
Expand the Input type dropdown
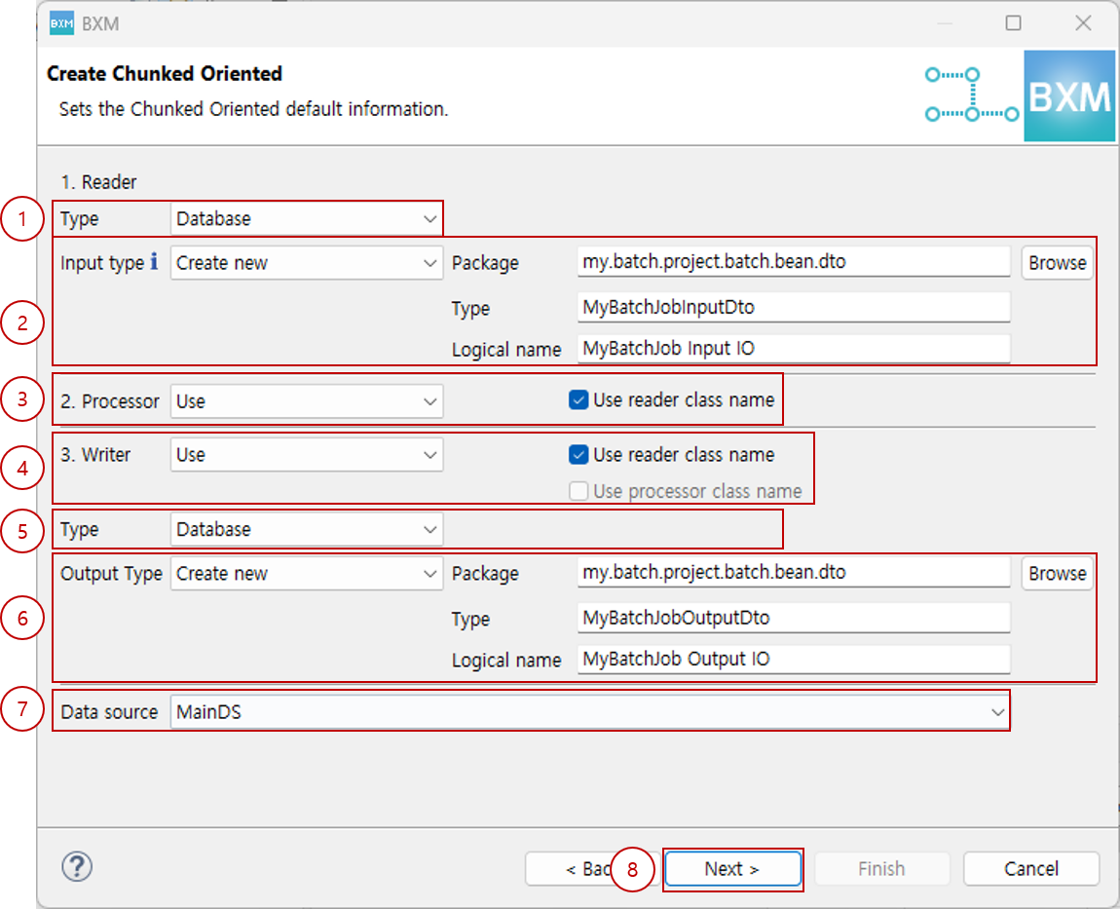click(x=307, y=263)
